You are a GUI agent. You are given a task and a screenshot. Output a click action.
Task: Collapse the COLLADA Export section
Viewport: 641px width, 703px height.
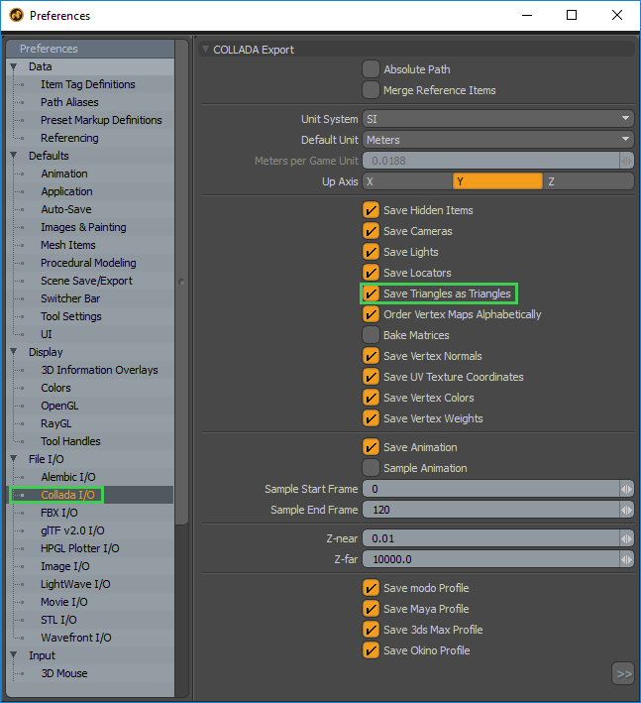coord(206,49)
